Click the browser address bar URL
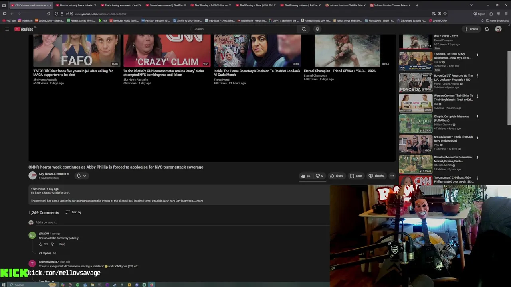 click(101, 14)
